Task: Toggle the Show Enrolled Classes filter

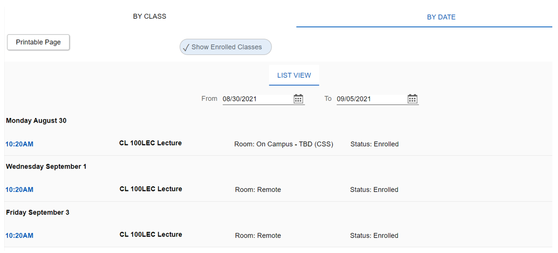Action: [x=225, y=47]
